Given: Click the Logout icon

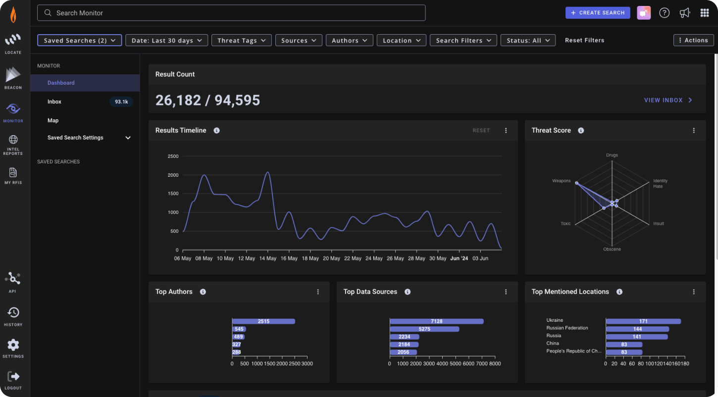Looking at the screenshot, I should 13,376.
